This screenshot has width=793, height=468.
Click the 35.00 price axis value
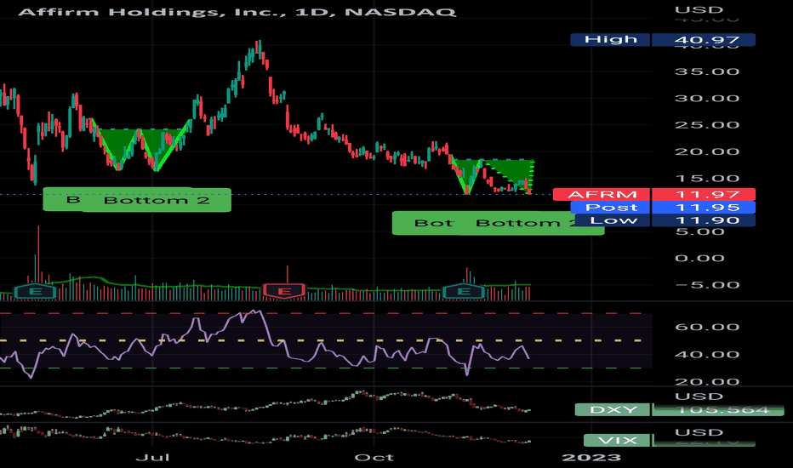[x=706, y=71]
